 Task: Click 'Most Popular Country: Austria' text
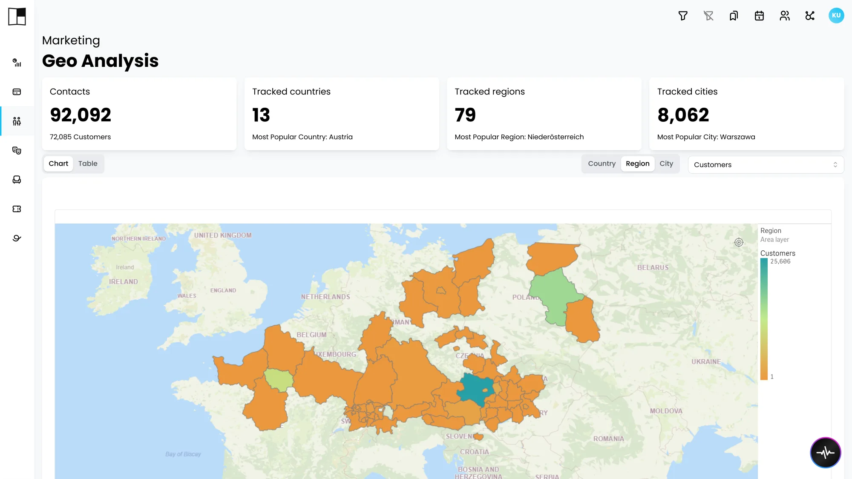302,137
